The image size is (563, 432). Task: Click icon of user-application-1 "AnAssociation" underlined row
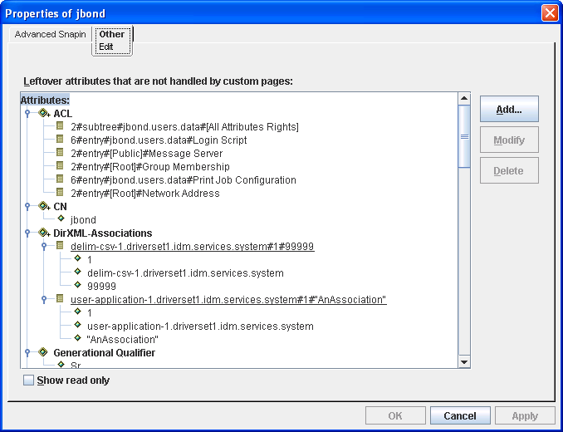point(60,298)
